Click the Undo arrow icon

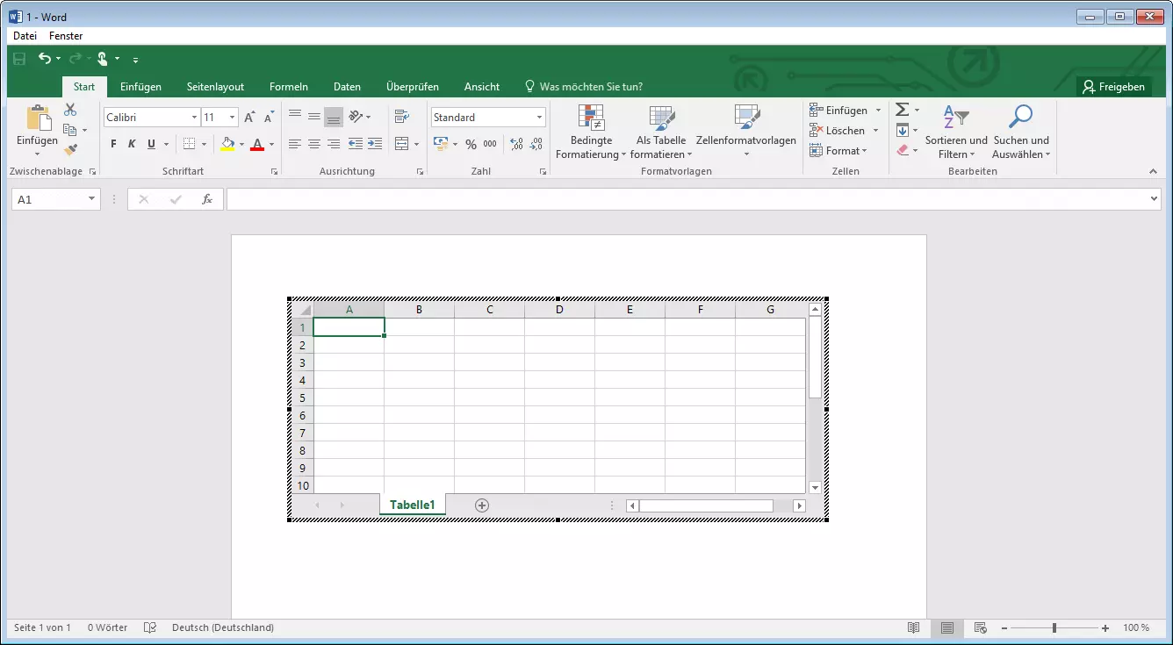45,59
